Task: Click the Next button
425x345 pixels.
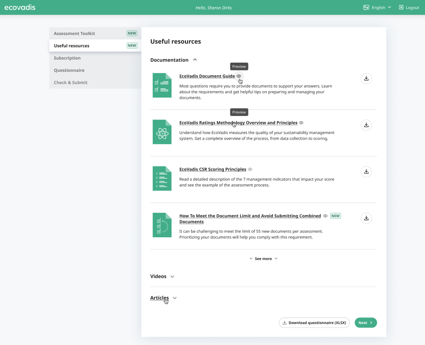Action: (x=366, y=323)
